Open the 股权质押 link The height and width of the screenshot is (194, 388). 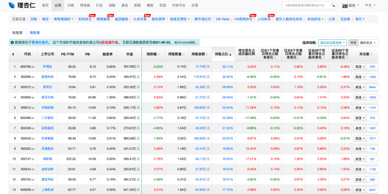pos(158,19)
